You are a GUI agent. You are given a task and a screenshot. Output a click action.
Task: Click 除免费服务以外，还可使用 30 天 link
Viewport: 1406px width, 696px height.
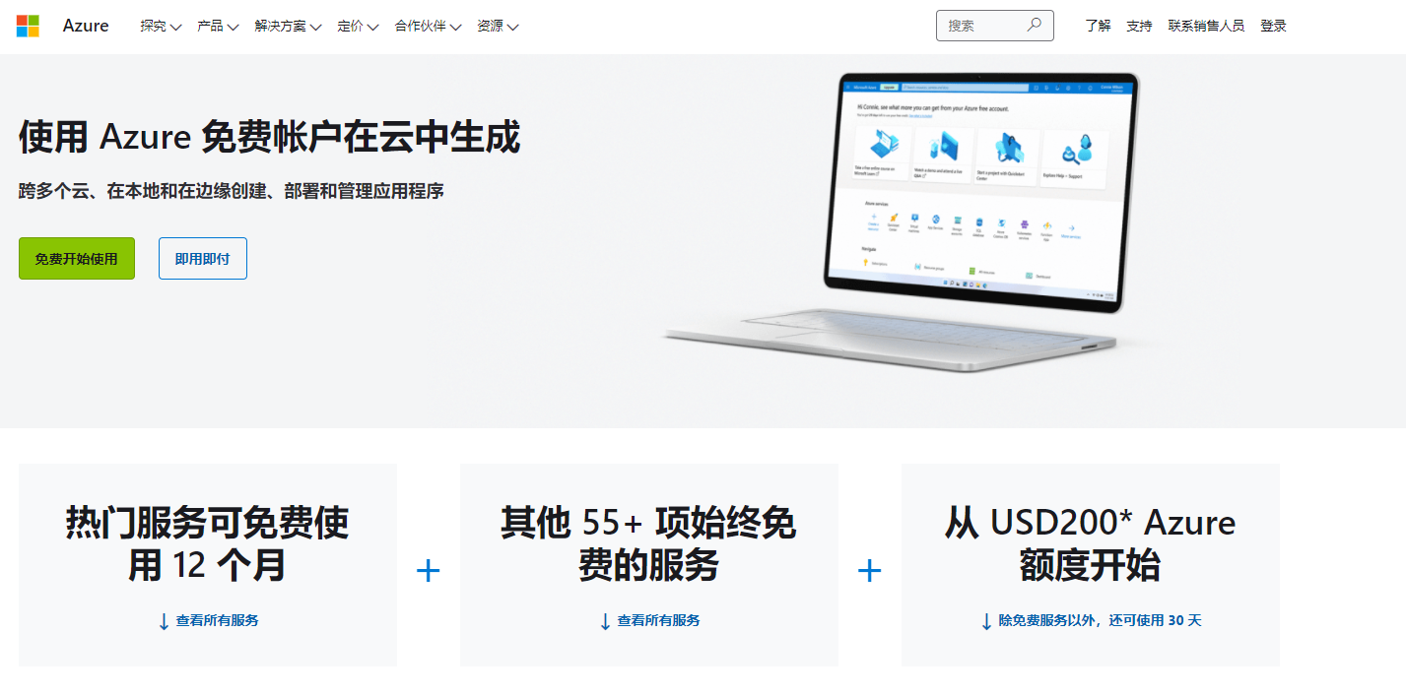coord(1101,621)
